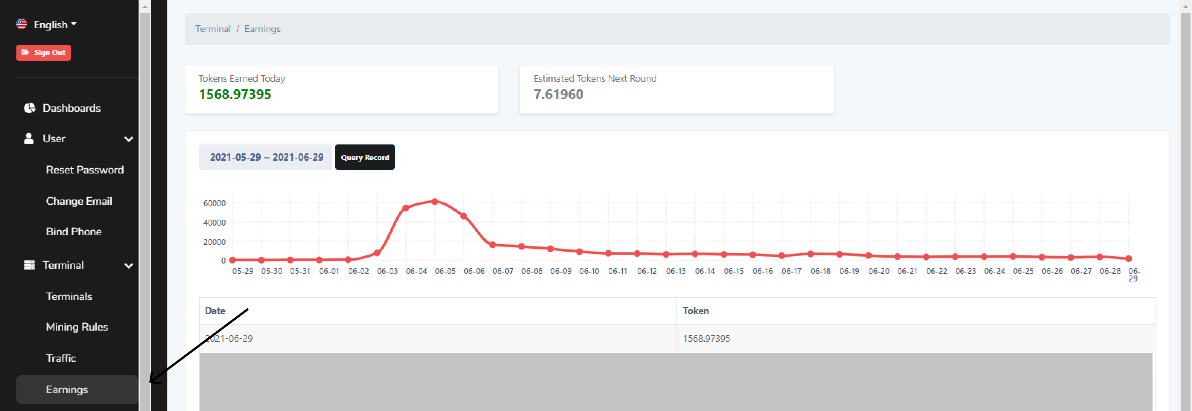
Task: Click the Dashboards pie chart icon
Action: tap(30, 108)
